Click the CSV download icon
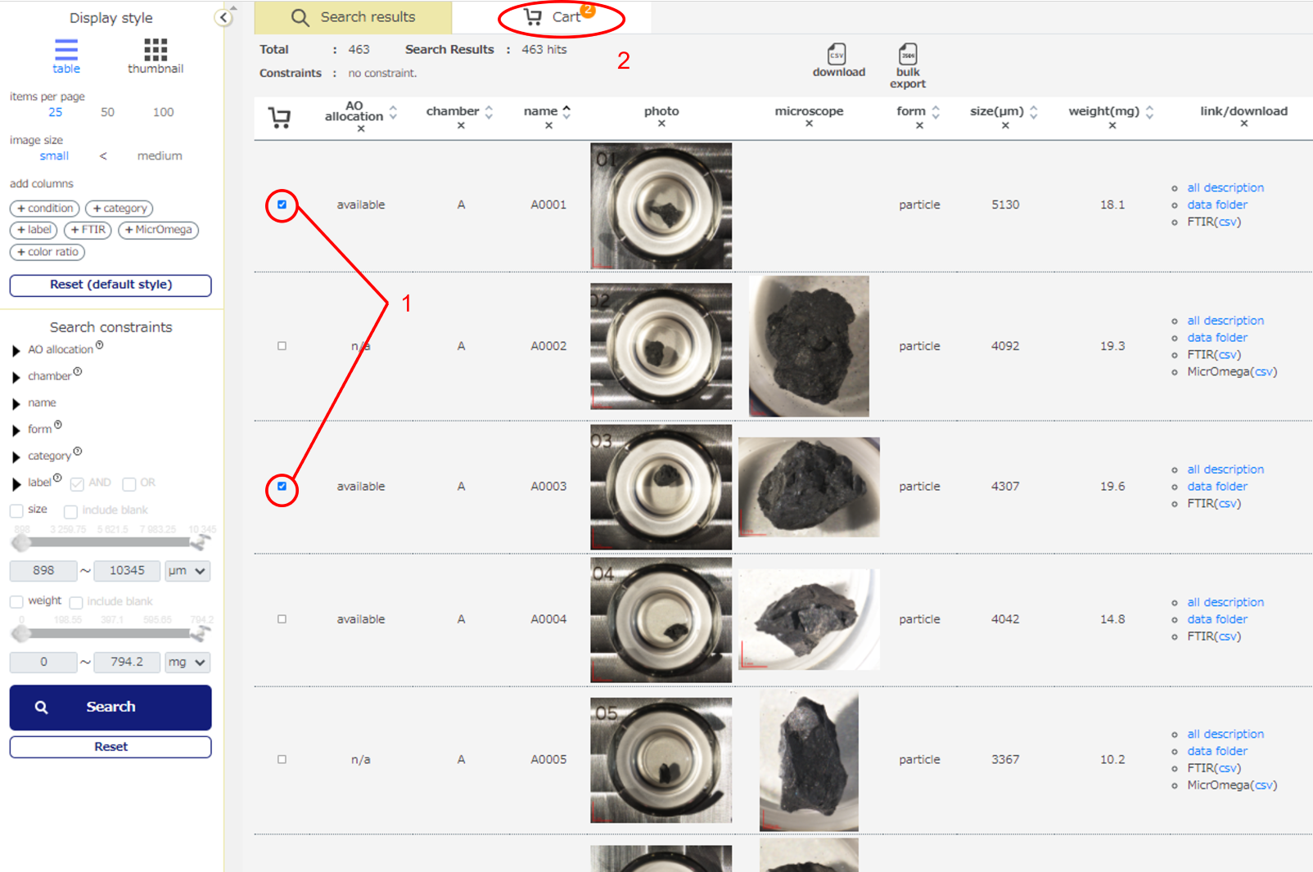The image size is (1313, 872). click(837, 55)
